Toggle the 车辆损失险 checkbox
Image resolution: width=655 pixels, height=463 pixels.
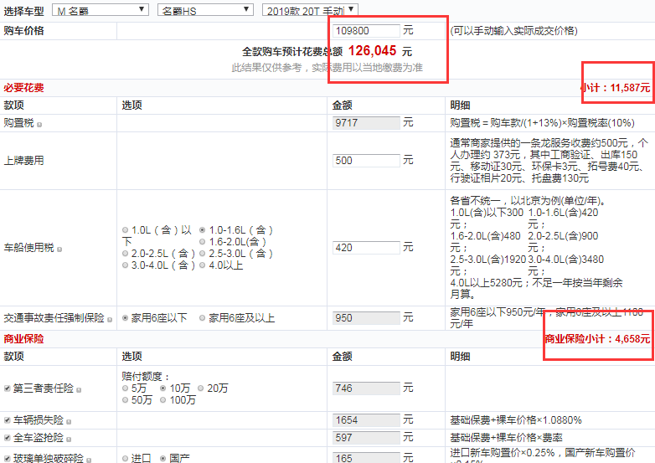click(x=7, y=420)
